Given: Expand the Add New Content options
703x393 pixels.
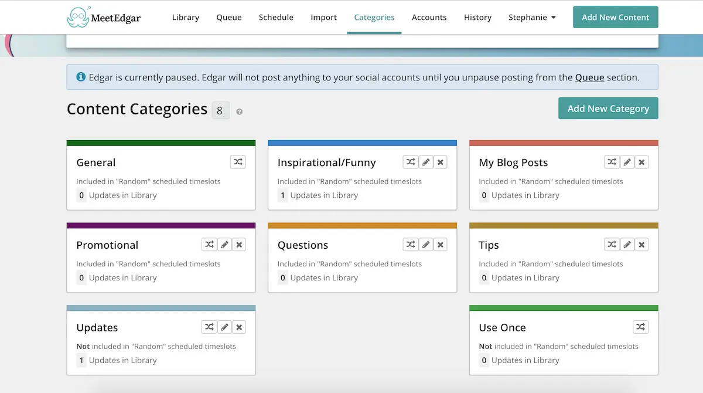Looking at the screenshot, I should [x=615, y=17].
